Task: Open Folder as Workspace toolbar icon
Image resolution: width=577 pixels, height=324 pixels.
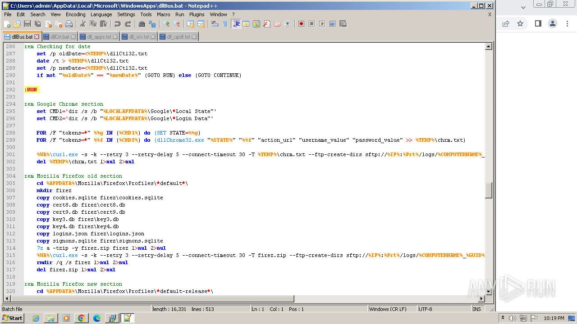Action: tap(277, 24)
